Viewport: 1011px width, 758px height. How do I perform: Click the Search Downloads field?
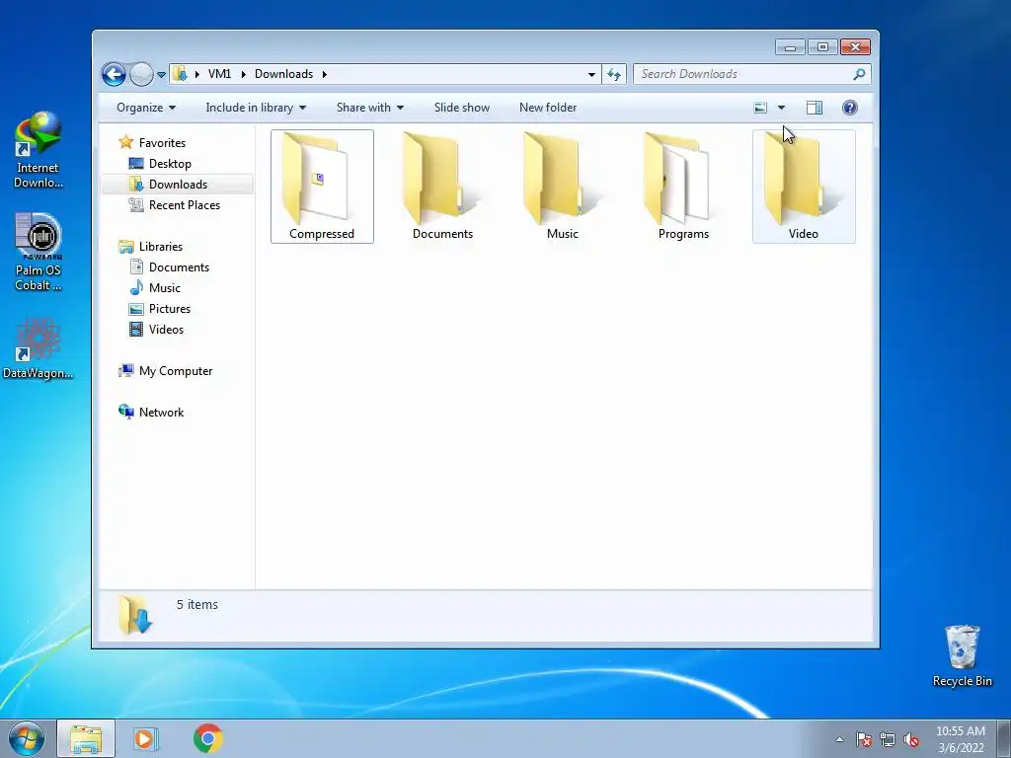tap(751, 74)
